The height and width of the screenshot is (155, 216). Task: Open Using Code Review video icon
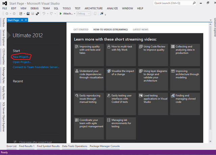tap(141, 46)
